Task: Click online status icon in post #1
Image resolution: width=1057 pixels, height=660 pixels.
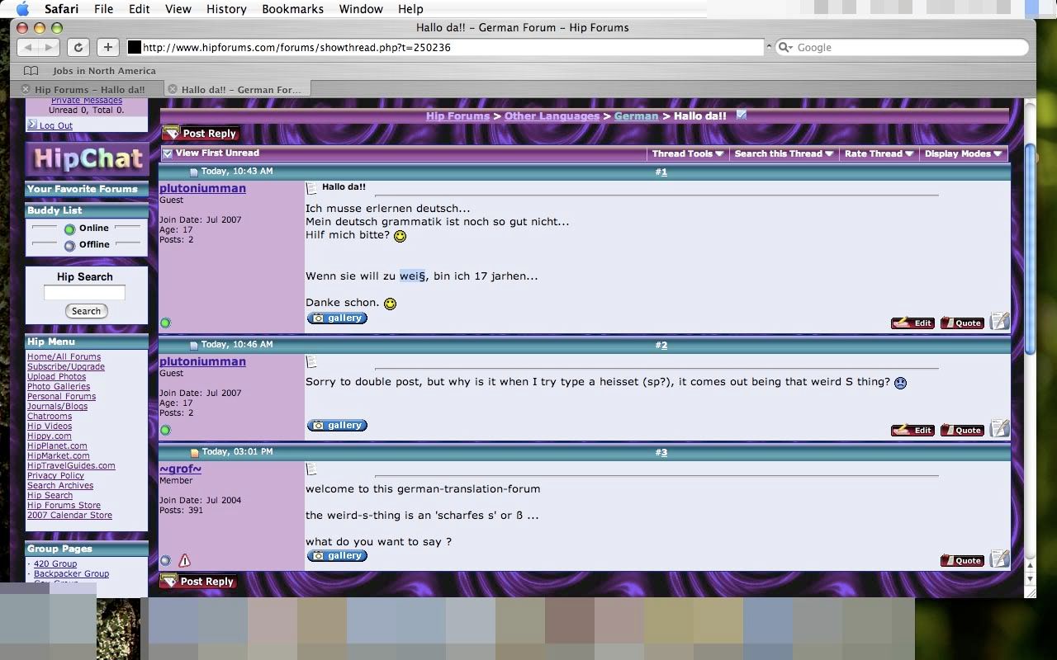Action: click(165, 323)
